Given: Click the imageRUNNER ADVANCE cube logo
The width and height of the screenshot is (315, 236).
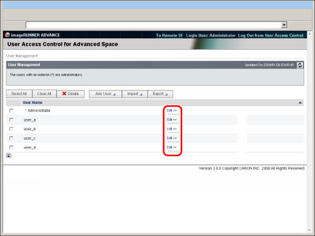Looking at the screenshot, I should pos(8,35).
